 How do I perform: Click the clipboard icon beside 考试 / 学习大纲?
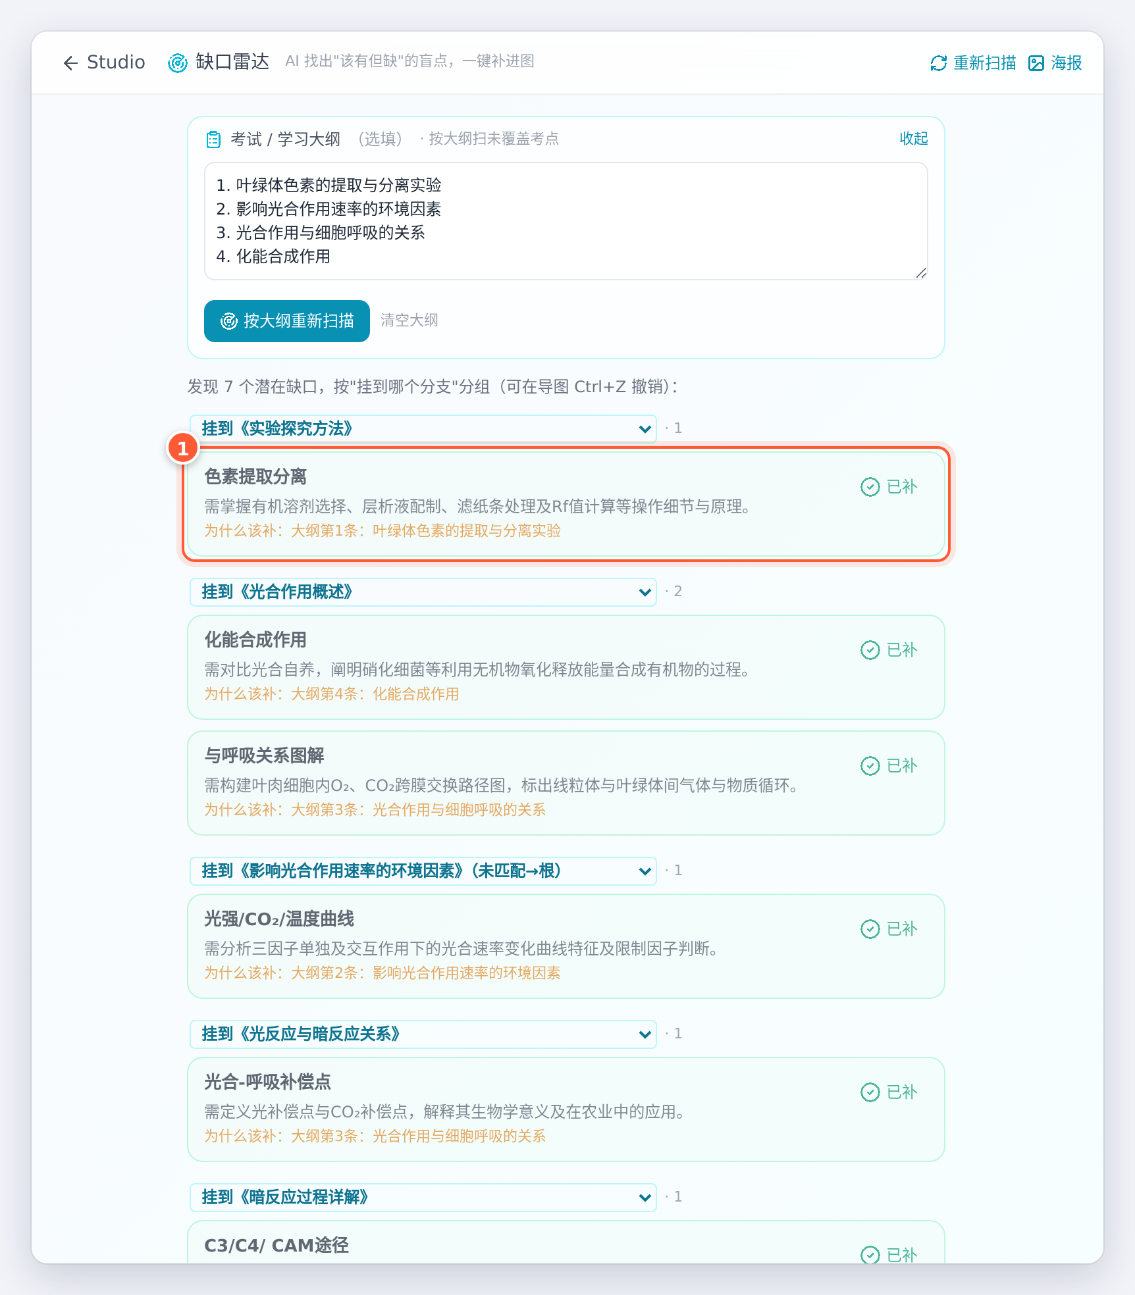click(x=213, y=139)
